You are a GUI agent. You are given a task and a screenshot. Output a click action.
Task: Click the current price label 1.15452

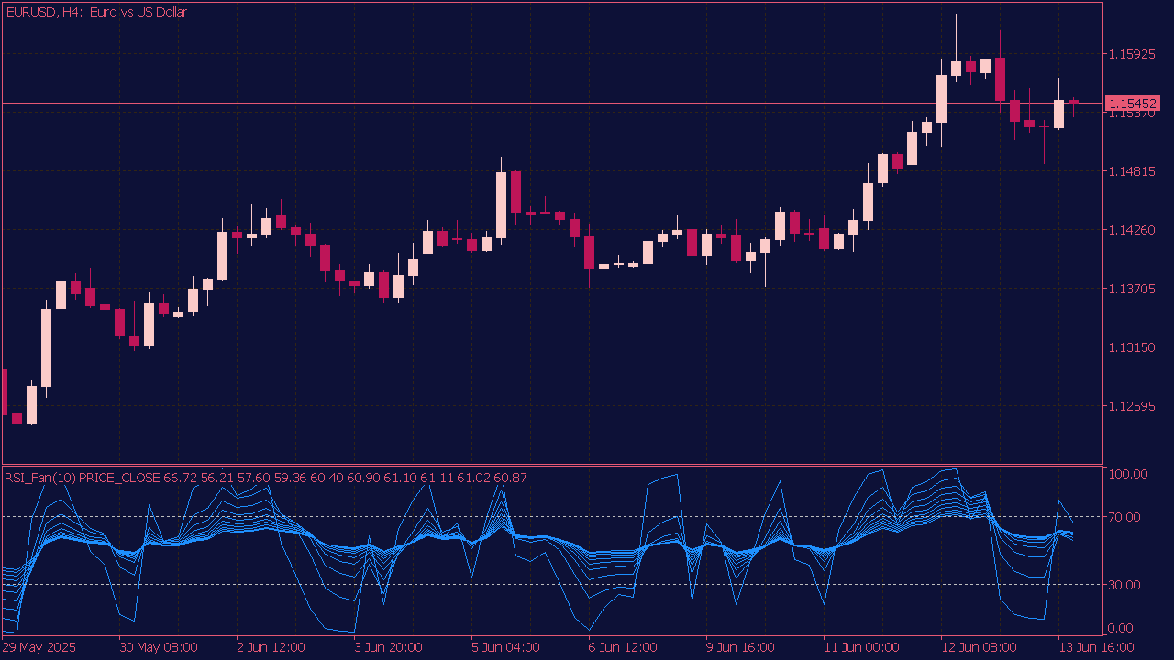(x=1133, y=104)
